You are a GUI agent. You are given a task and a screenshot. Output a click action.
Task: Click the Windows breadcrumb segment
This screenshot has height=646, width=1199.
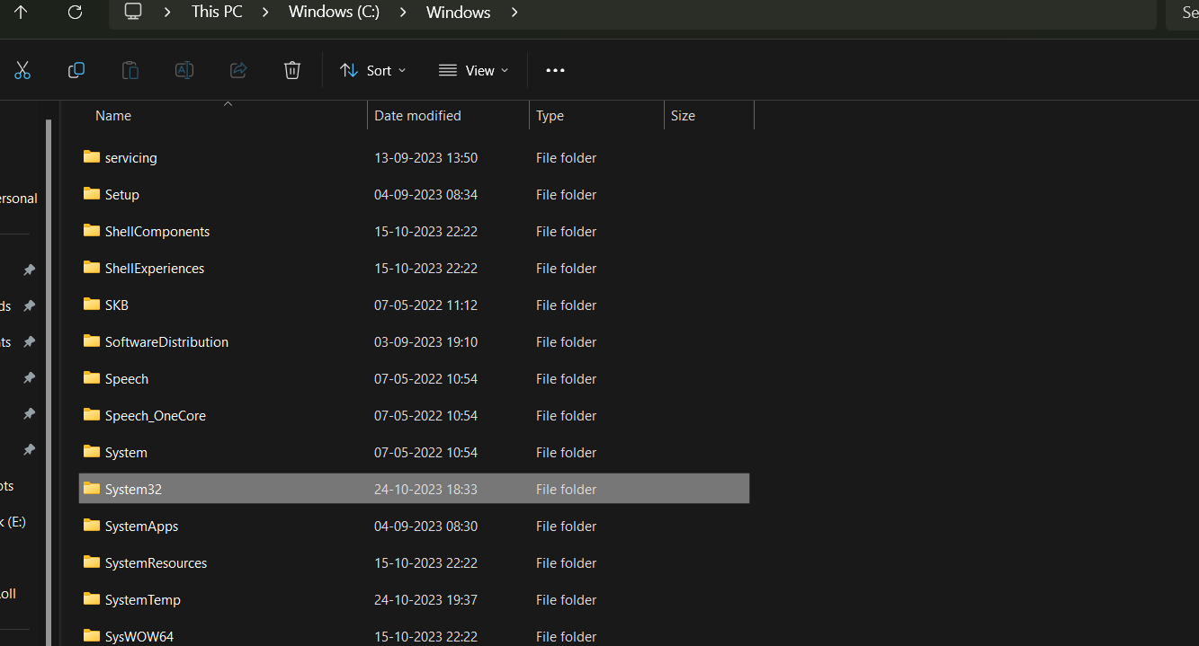click(x=458, y=13)
